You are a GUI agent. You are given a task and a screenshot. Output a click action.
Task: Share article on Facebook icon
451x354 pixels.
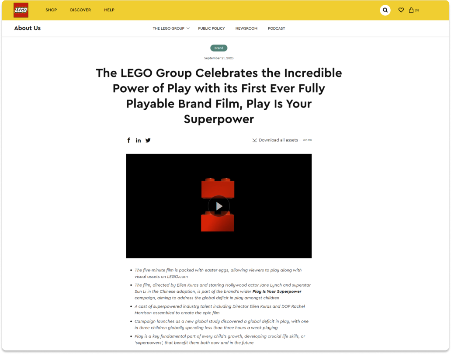point(128,140)
